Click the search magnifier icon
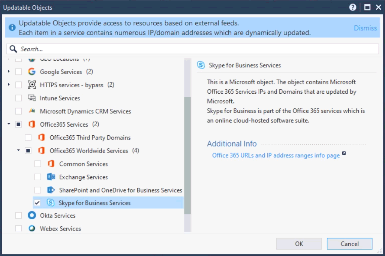The image size is (385, 256). (13, 49)
